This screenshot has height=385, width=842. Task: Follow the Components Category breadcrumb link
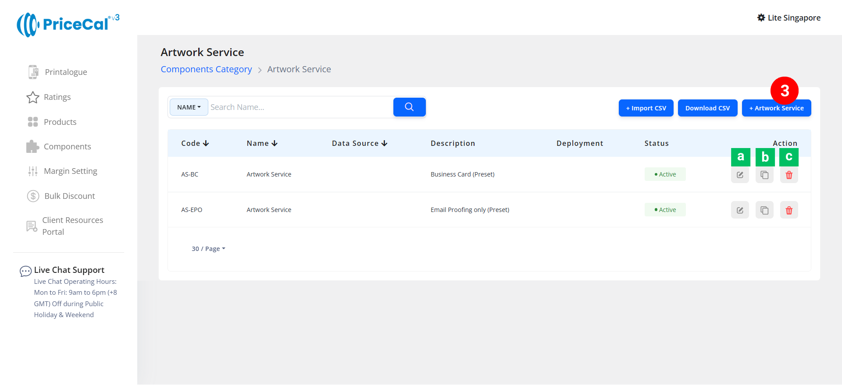(x=206, y=69)
